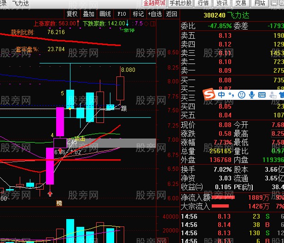
Task: Open the soft keyboard icon in IME bar
Action: (x=262, y=94)
